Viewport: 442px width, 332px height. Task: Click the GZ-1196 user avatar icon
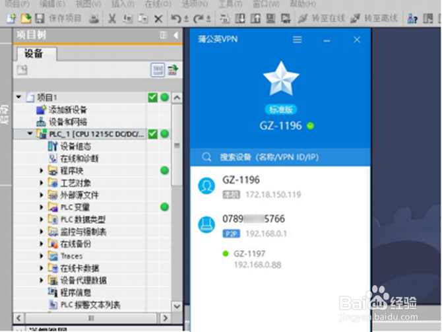[206, 186]
